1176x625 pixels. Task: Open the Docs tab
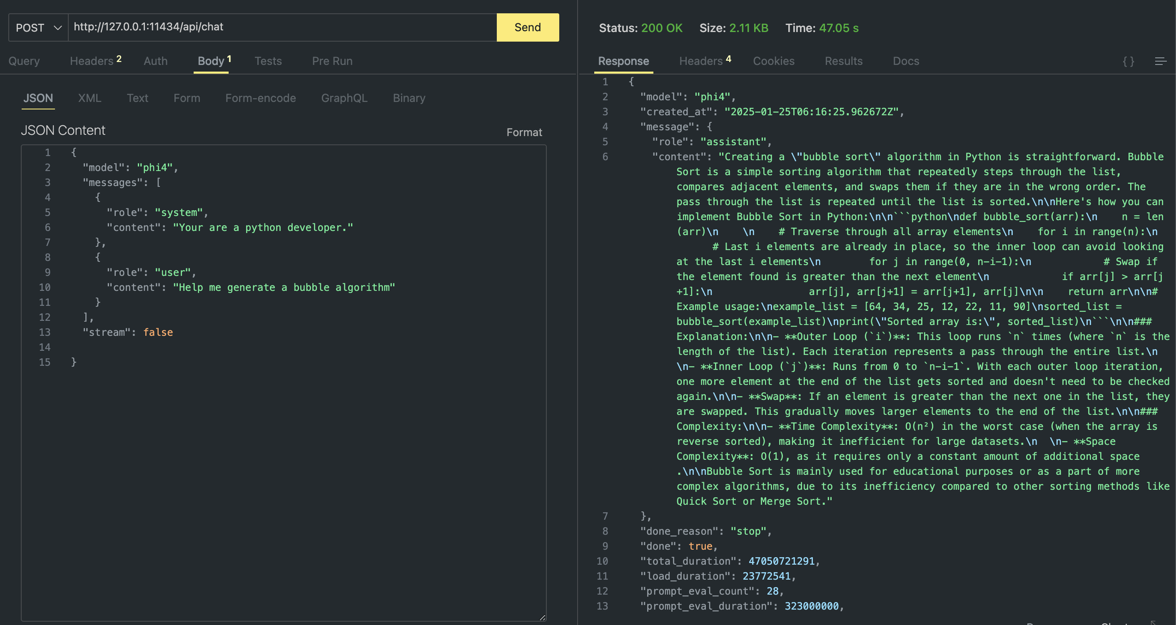906,61
